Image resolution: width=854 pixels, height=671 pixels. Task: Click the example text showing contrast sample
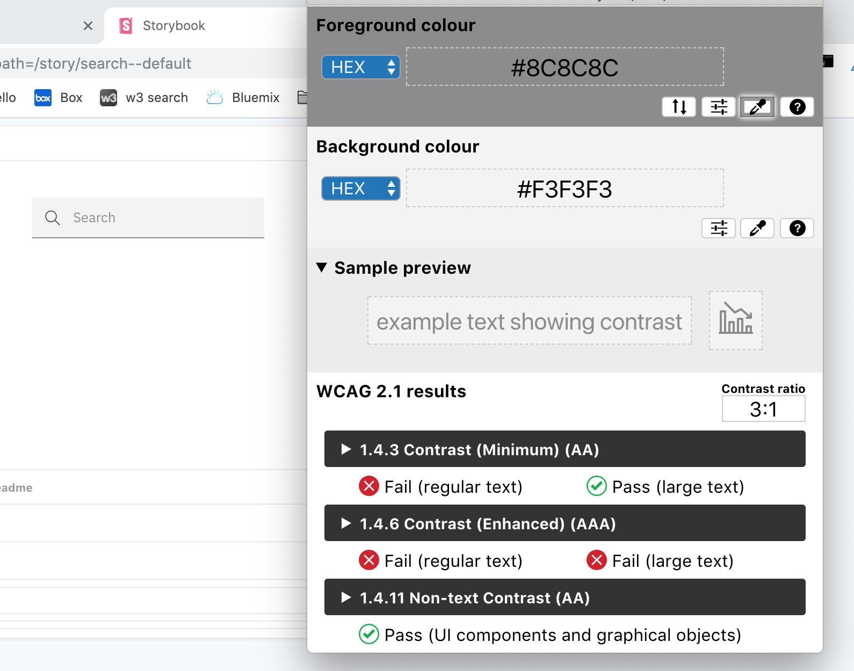point(530,321)
